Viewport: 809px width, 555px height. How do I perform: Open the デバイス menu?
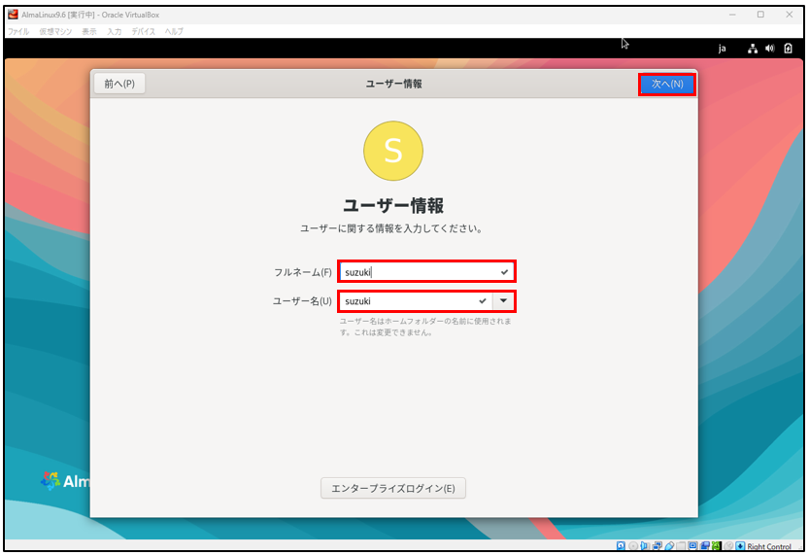143,32
